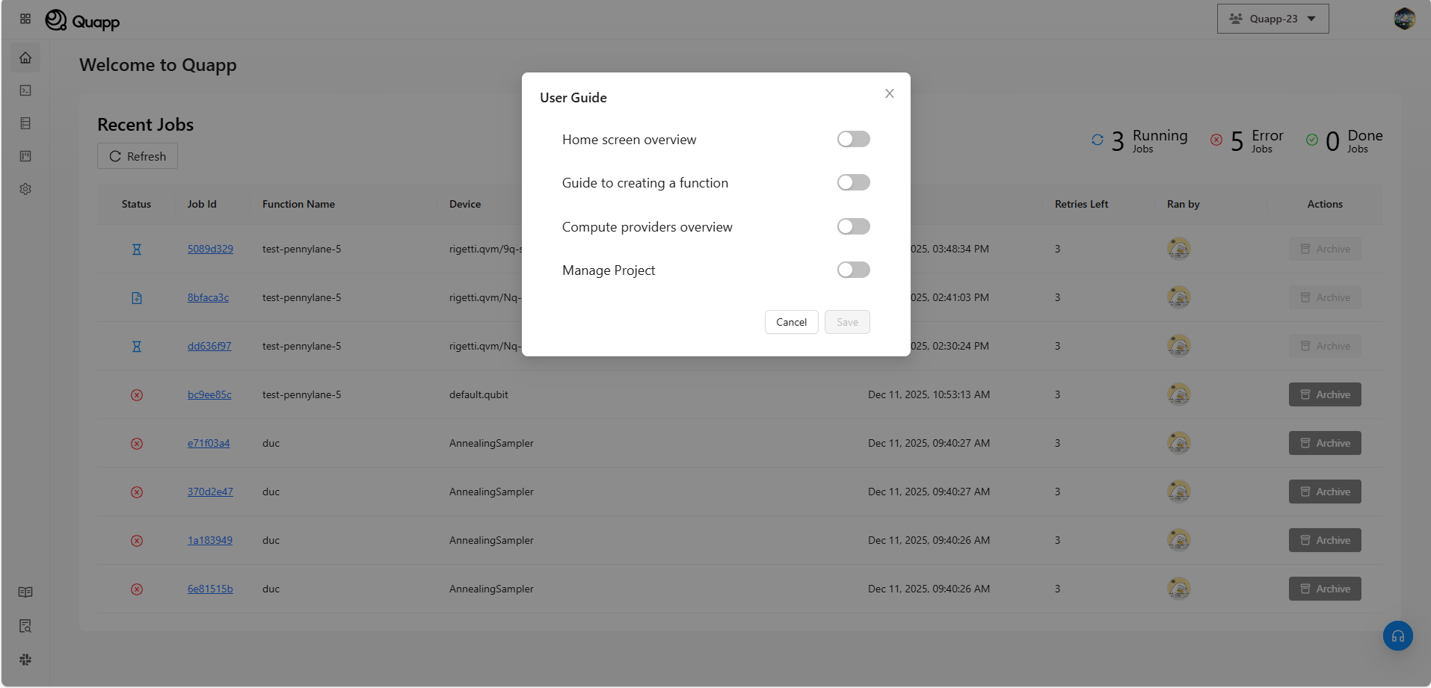This screenshot has height=688, width=1431.
Task: Toggle Compute providers overview on
Action: click(x=853, y=226)
